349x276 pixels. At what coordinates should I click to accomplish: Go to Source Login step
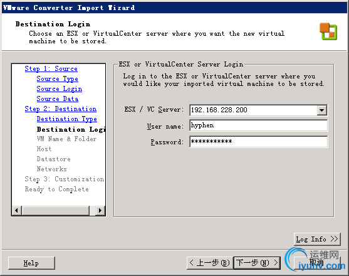pyautogui.click(x=60, y=88)
